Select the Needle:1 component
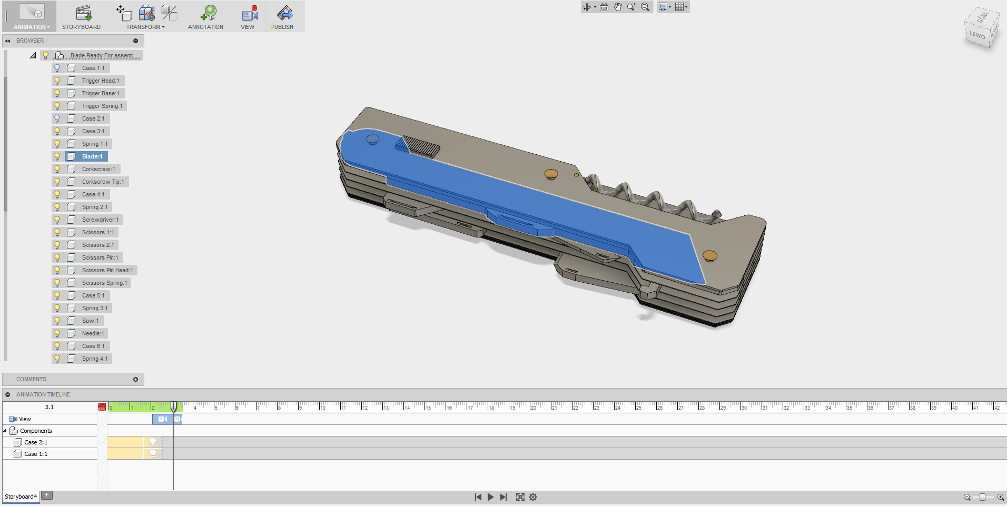The image size is (1007, 506). click(x=93, y=333)
